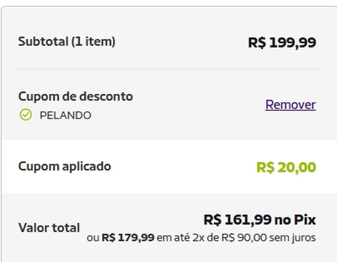The height and width of the screenshot is (262, 337).
Task: Click the word "ou" before R$ 179,99
Action: point(93,238)
